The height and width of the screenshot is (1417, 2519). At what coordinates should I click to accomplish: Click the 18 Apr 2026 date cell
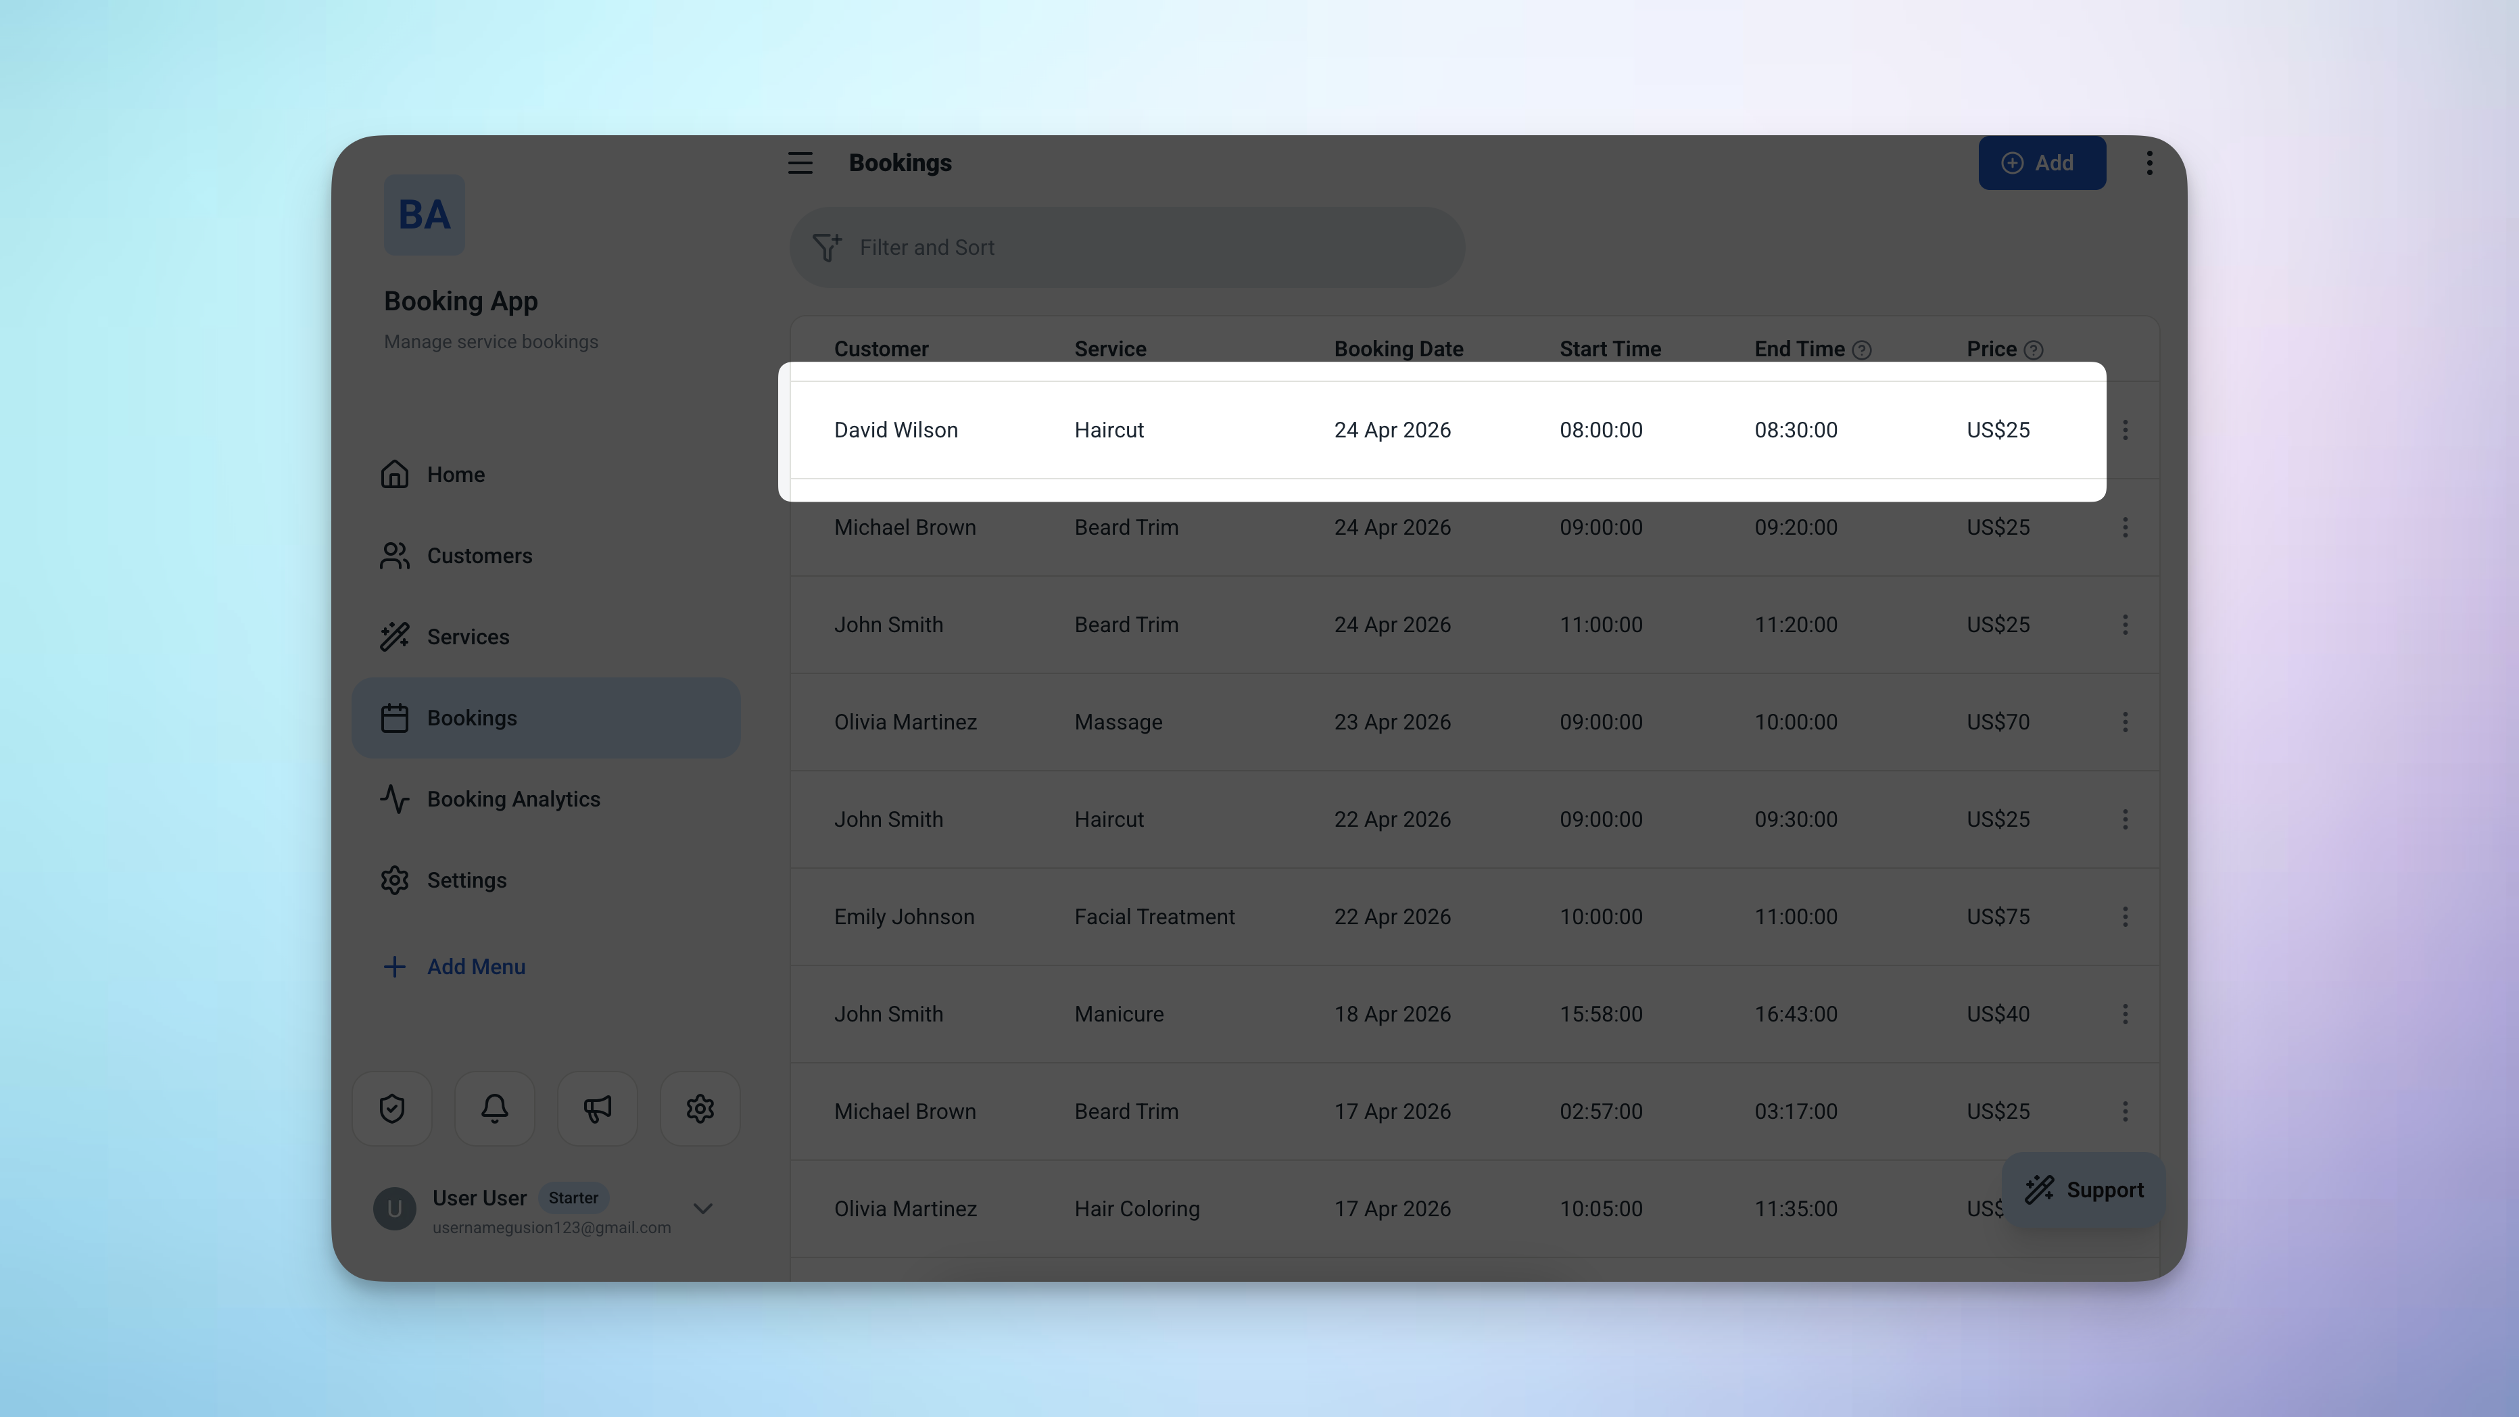(x=1393, y=1014)
